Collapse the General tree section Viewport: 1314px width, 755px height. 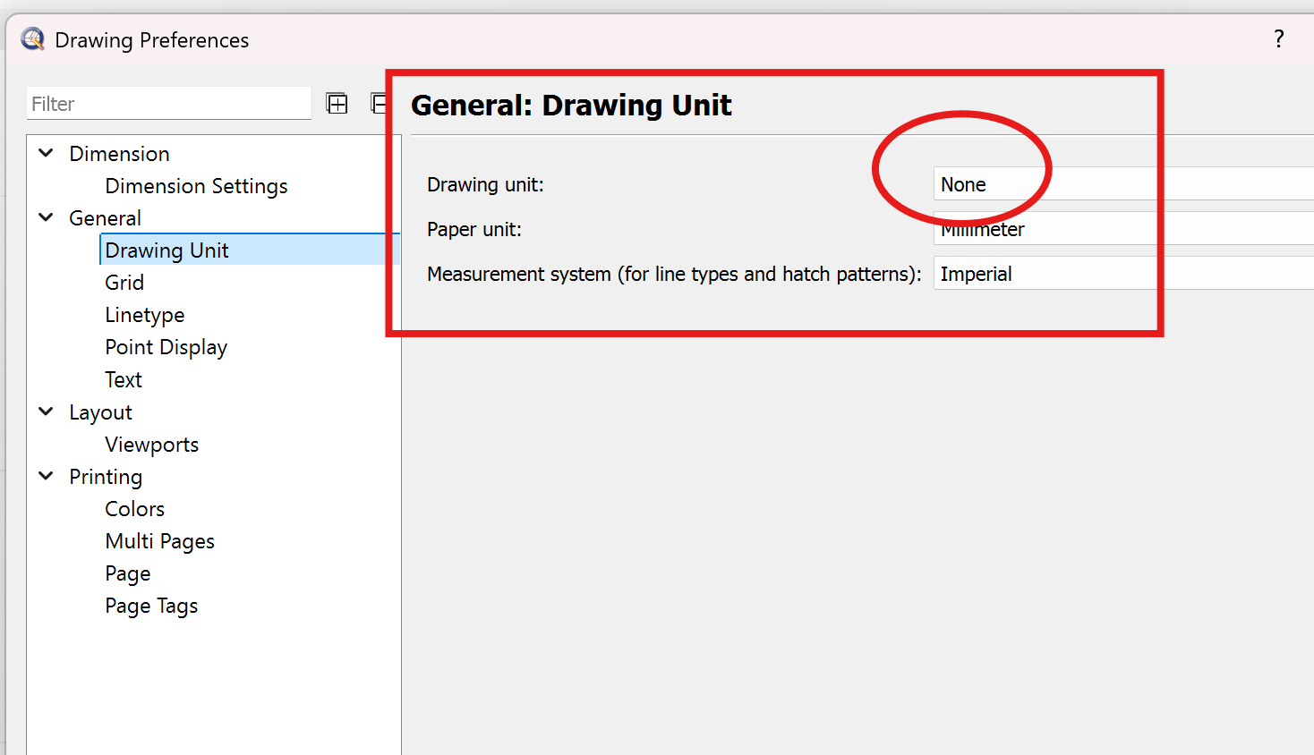pos(47,217)
